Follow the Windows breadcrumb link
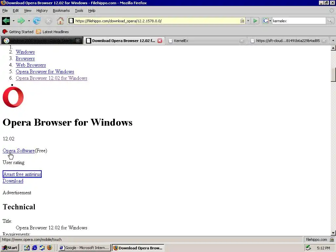 25,52
